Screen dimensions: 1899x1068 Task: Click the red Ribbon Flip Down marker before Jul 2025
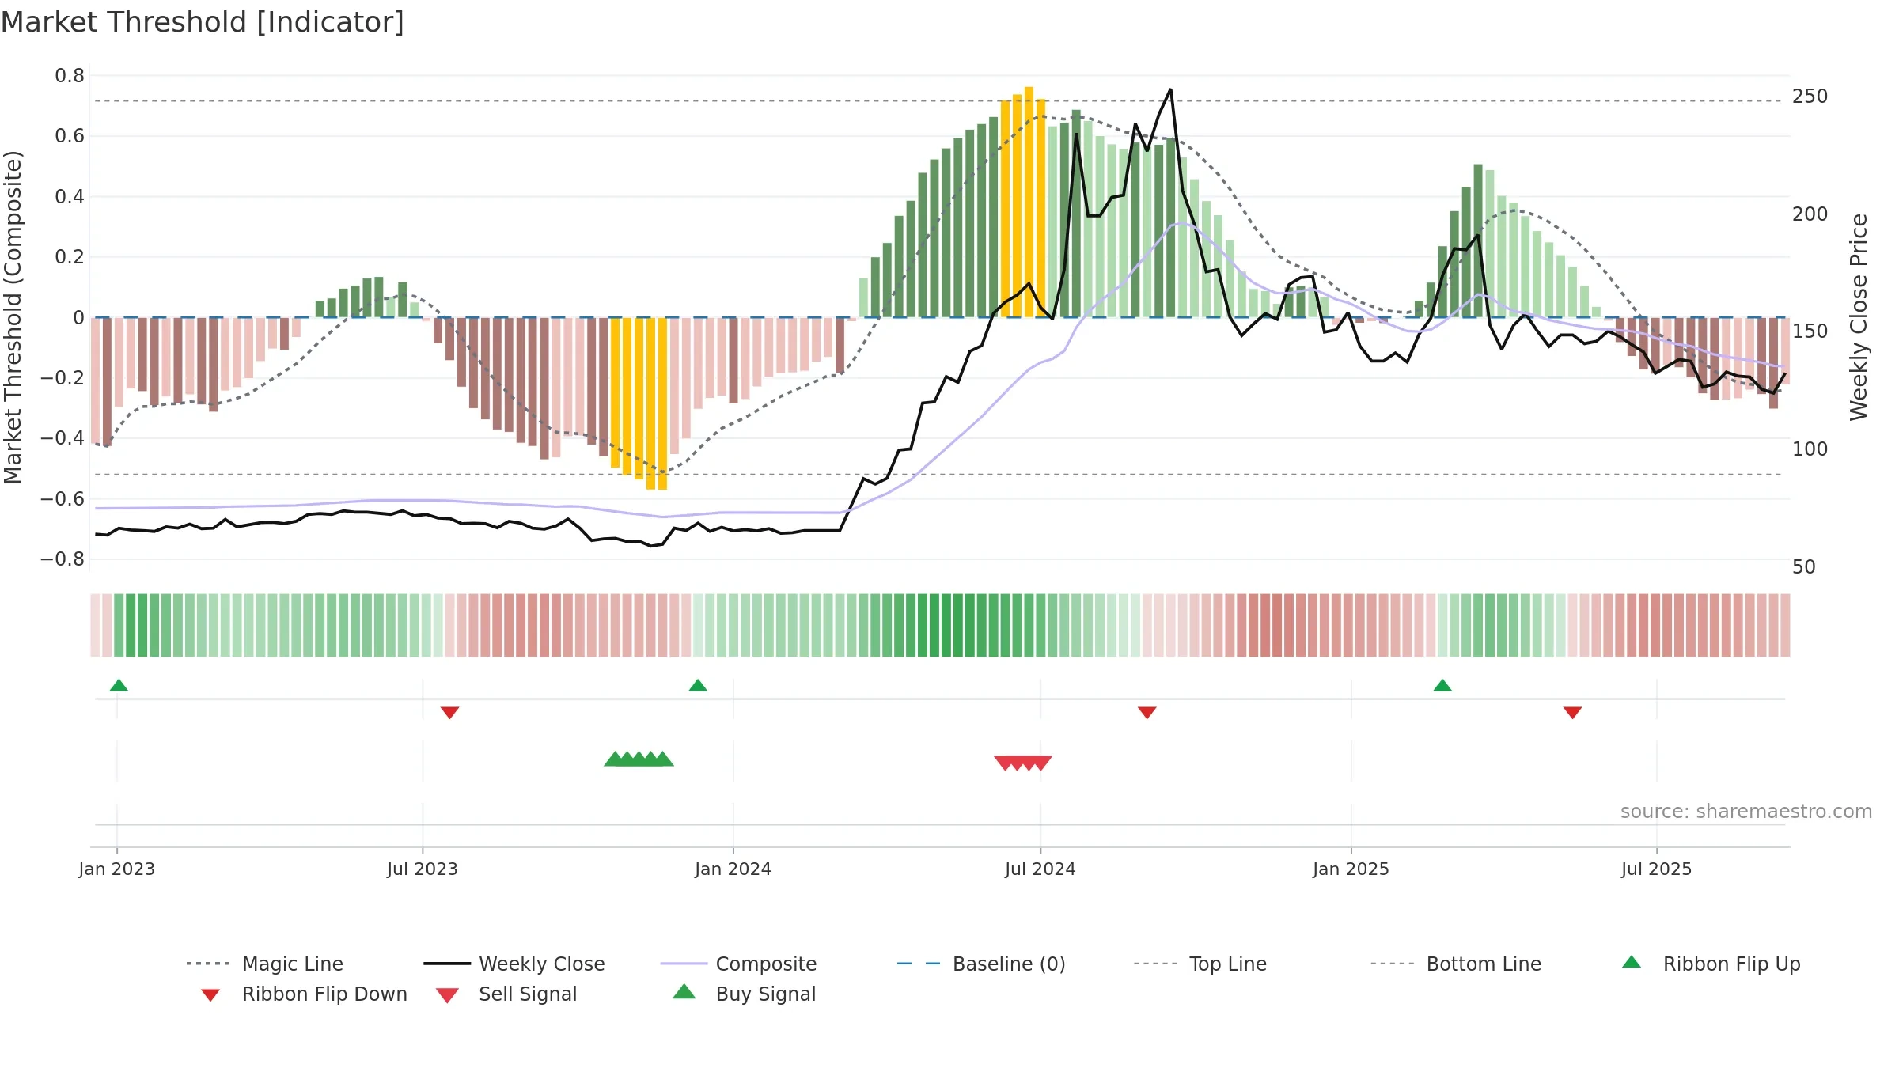tap(1572, 713)
